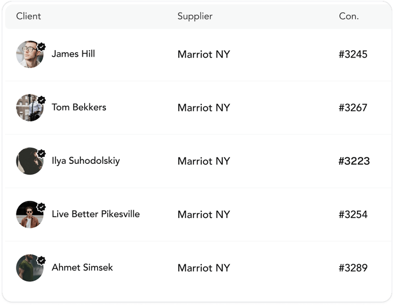Open confirmation number #3245
The height and width of the screenshot is (305, 394).
pyautogui.click(x=353, y=55)
